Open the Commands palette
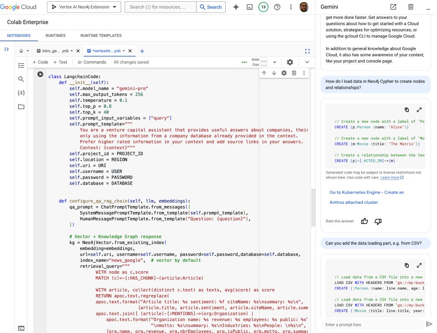437x333 pixels. pyautogui.click(x=92, y=62)
